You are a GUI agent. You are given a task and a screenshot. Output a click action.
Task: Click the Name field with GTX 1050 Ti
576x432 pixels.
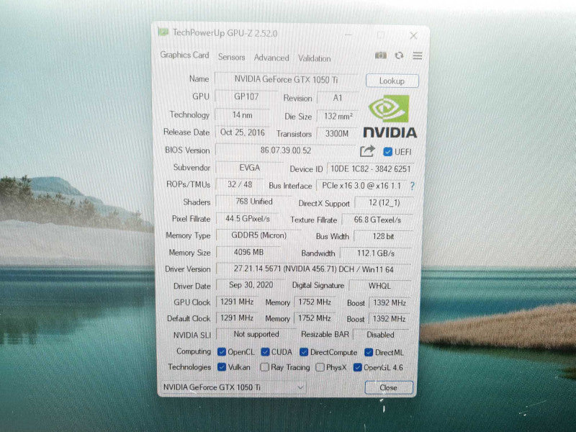[286, 79]
